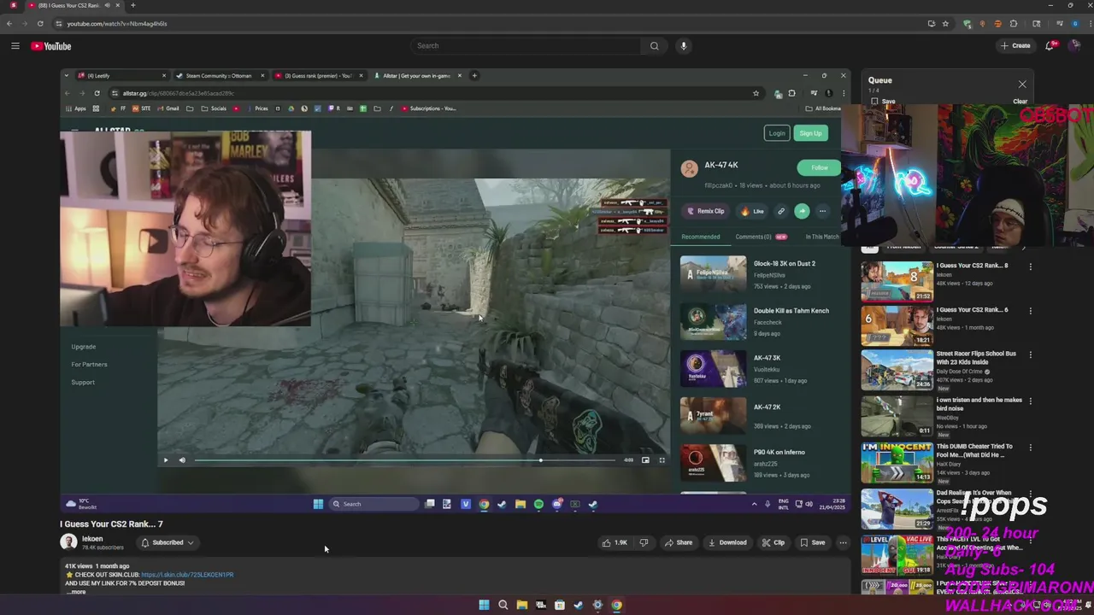Select the YouTube address bar URL
1094x615 pixels.
(x=117, y=24)
